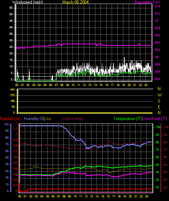Click hour 07 on windspeed time axis
169x201 pixels.
[x=56, y=85]
